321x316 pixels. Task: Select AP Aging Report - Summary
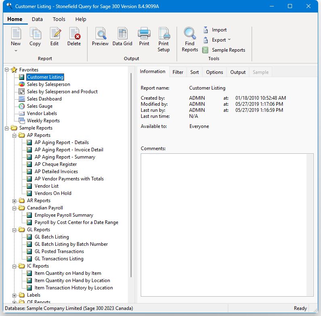(65, 157)
